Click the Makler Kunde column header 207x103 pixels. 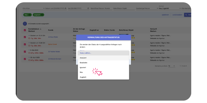109,30
